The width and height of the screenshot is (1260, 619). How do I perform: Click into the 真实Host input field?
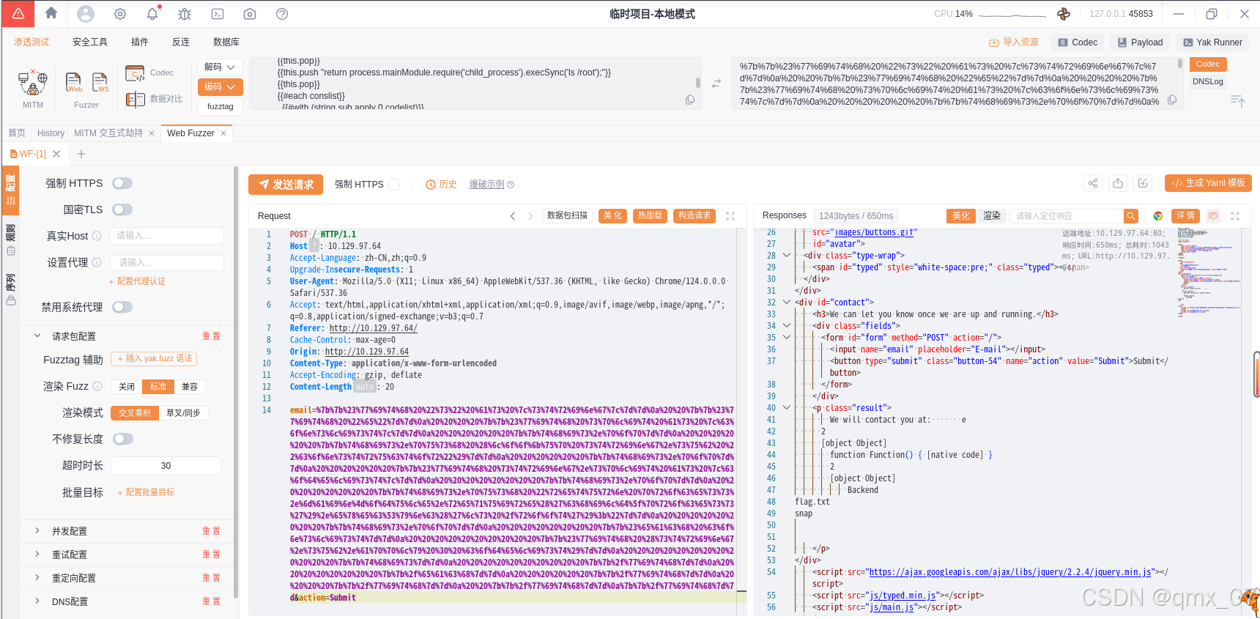167,236
